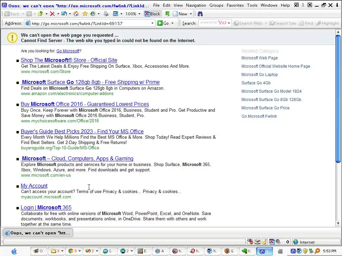Switch to the Firefox 'G' taskbar item
The height and width of the screenshot is (256, 342).
pyautogui.click(x=229, y=251)
